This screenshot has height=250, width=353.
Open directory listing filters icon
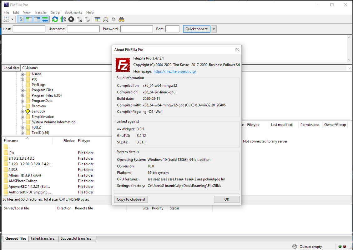pyautogui.click(x=97, y=19)
